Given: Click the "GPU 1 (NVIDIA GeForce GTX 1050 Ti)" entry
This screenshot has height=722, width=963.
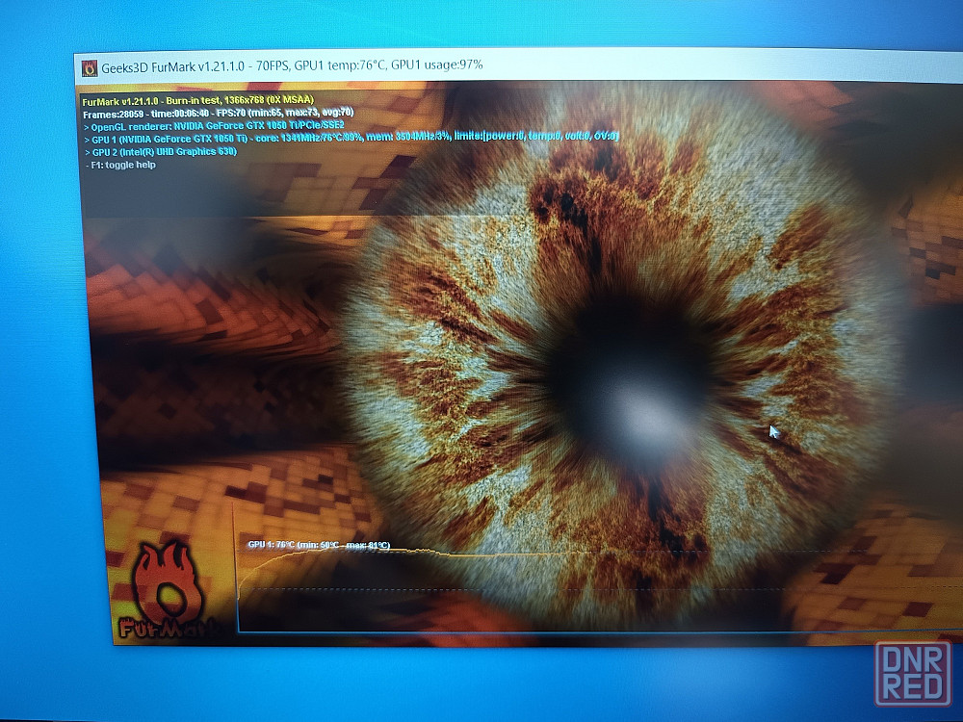Looking at the screenshot, I should tap(166, 139).
